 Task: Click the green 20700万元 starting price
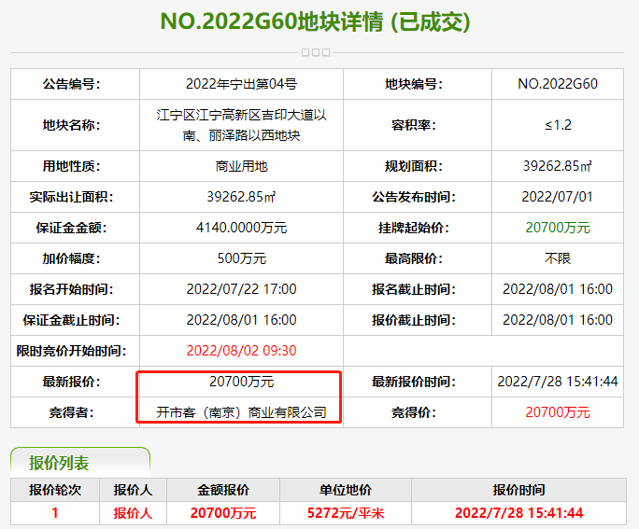tap(558, 228)
